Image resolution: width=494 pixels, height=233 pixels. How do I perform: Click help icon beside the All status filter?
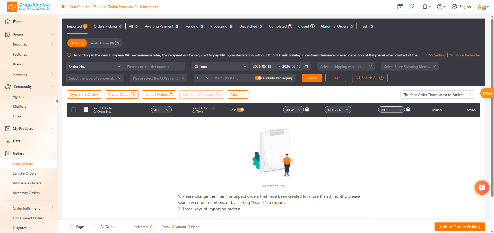[x=408, y=109]
